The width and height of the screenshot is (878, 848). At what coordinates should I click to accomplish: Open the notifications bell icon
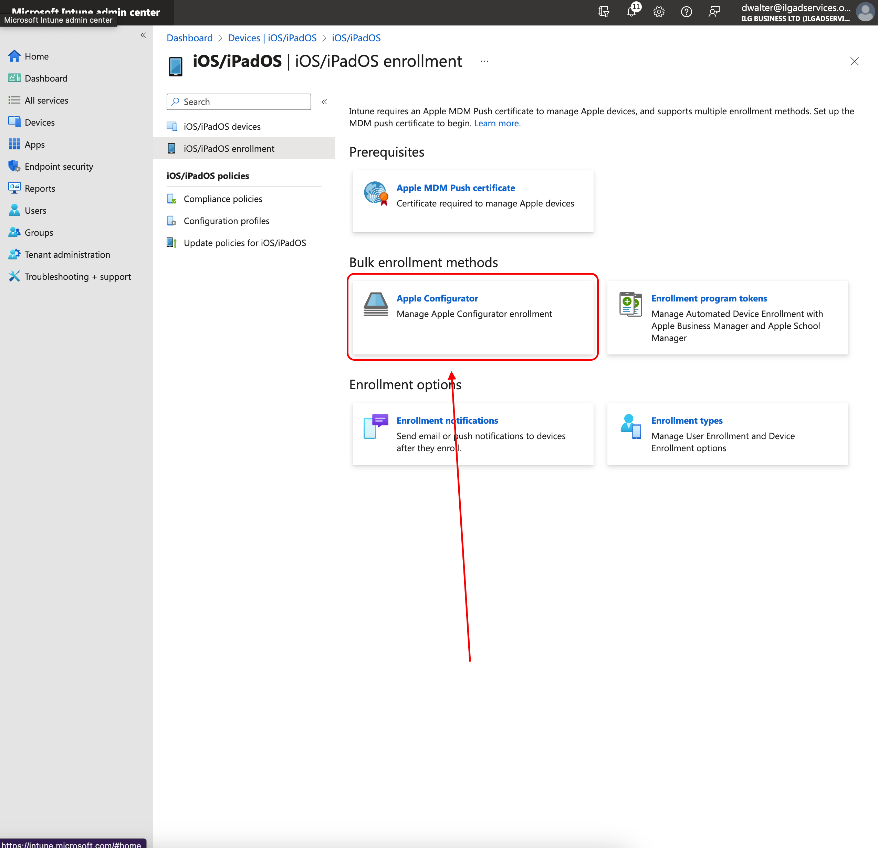pos(631,12)
